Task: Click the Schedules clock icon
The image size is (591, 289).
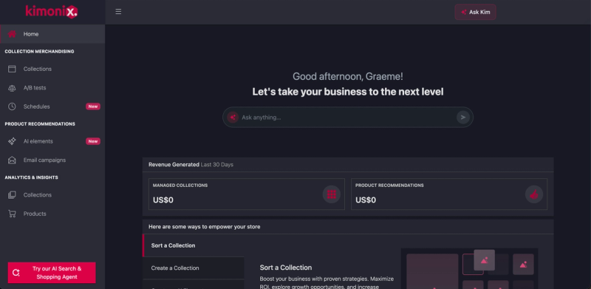Action: 12,106
